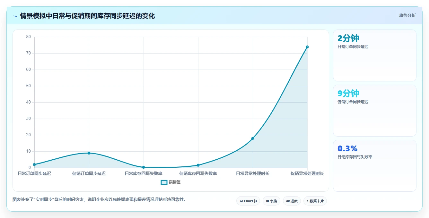This screenshot has height=218, width=429.
Task: Click the 日常库存回写失败率 card caption
Action: pyautogui.click(x=355, y=157)
